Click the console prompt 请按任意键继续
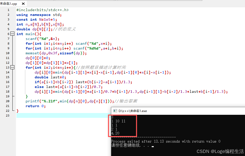245x156 pixels. click(x=126, y=145)
